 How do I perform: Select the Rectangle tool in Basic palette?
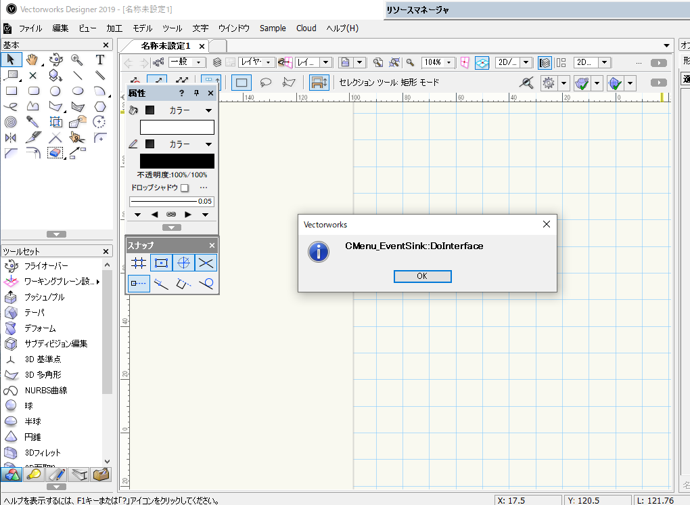pyautogui.click(x=11, y=91)
